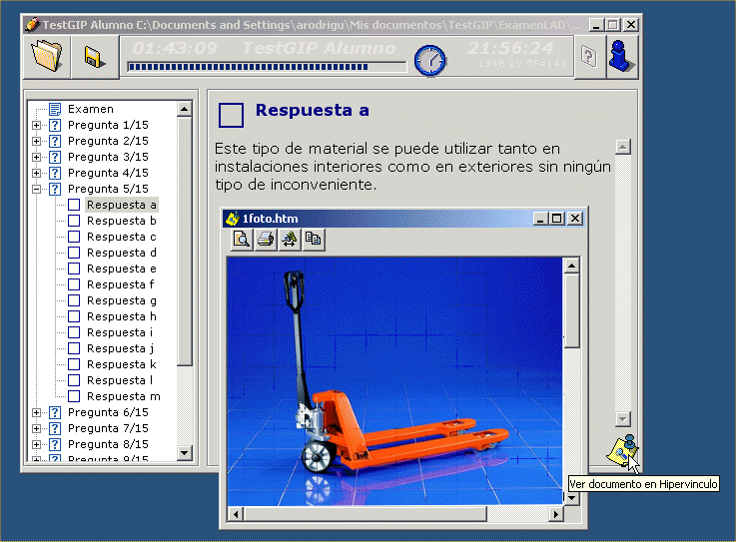736x542 pixels.
Task: Tick Respuesta k checkbox in tree
Action: tap(74, 364)
